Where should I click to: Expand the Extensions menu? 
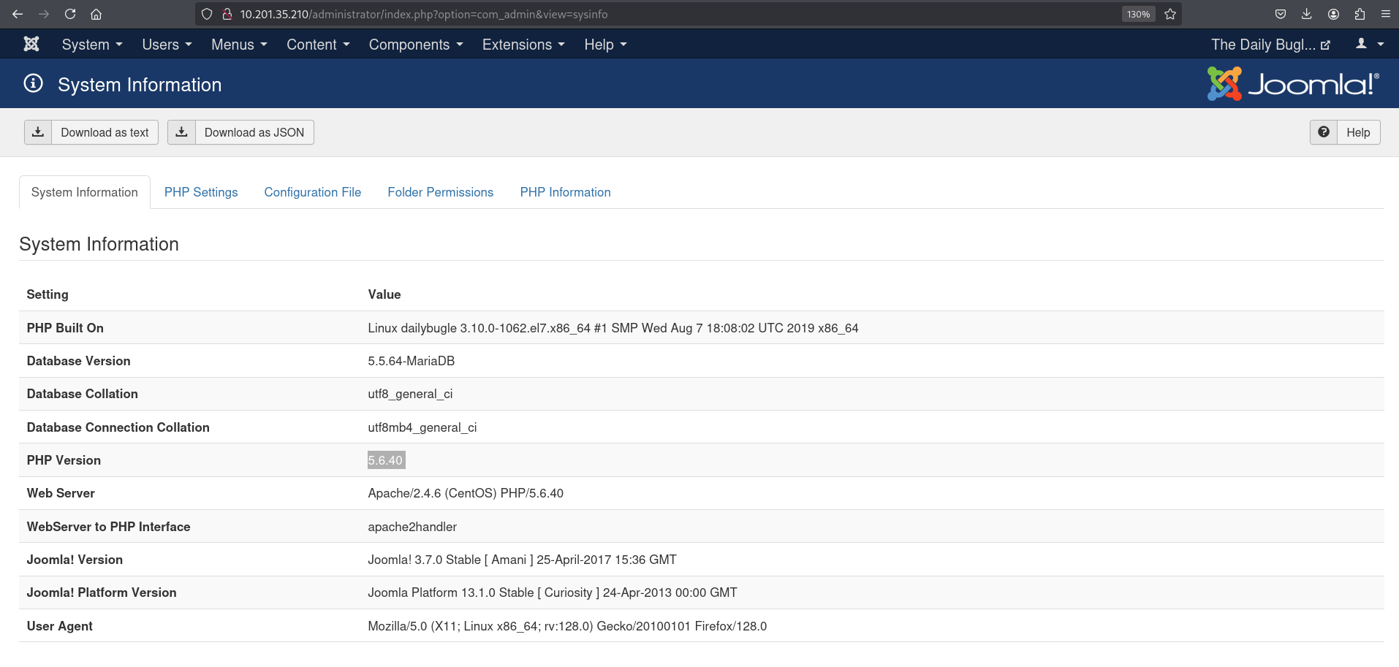pos(523,45)
